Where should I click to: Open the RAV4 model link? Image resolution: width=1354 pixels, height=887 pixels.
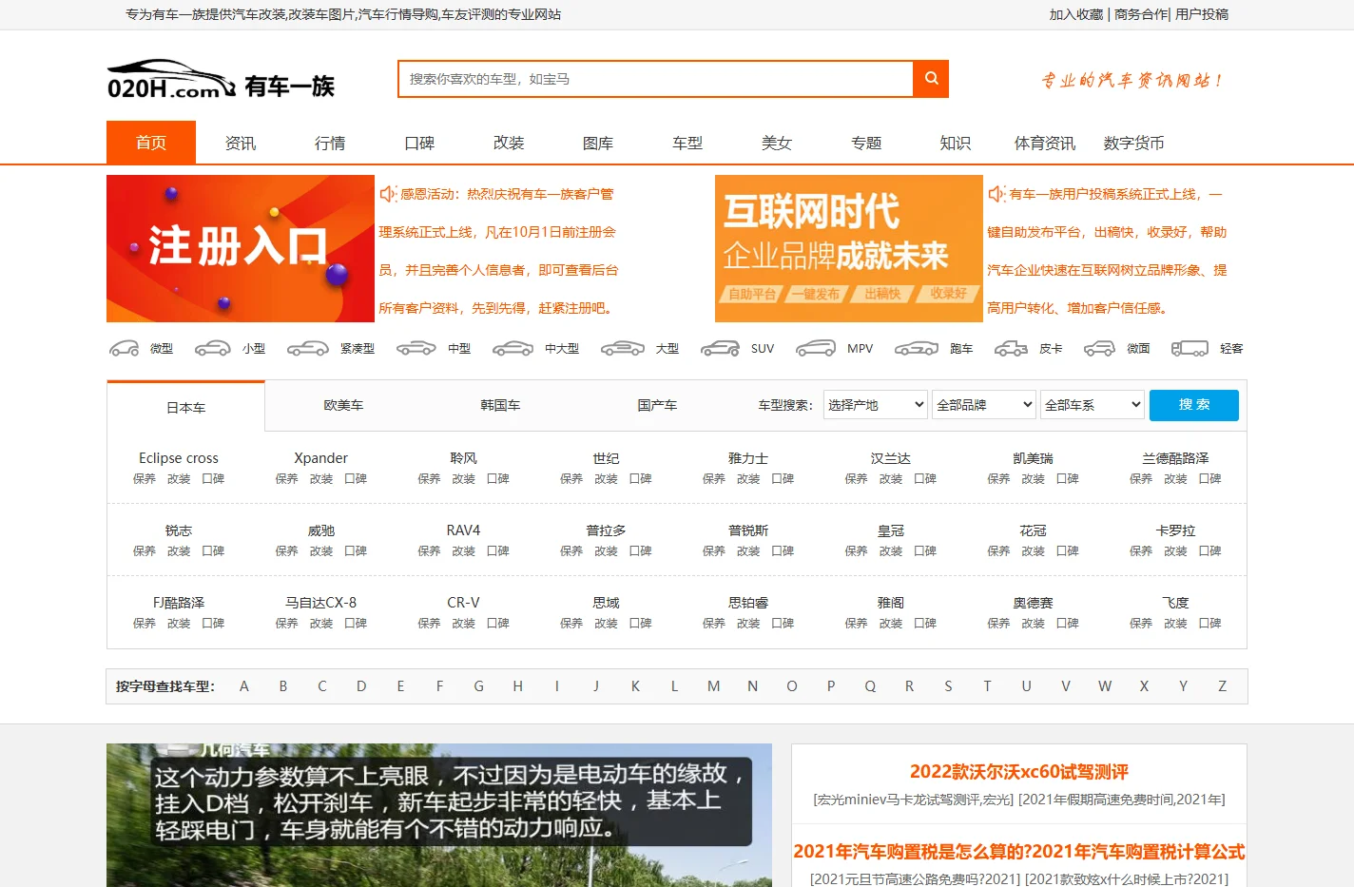click(463, 530)
